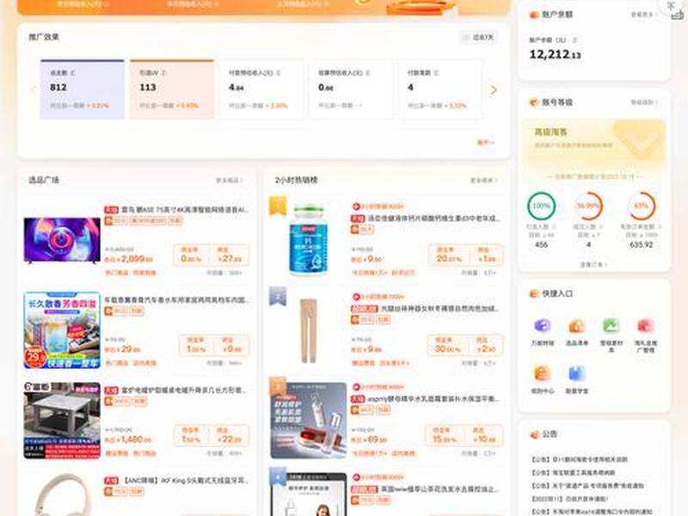Select the 0.00 settlement income card

click(x=351, y=89)
